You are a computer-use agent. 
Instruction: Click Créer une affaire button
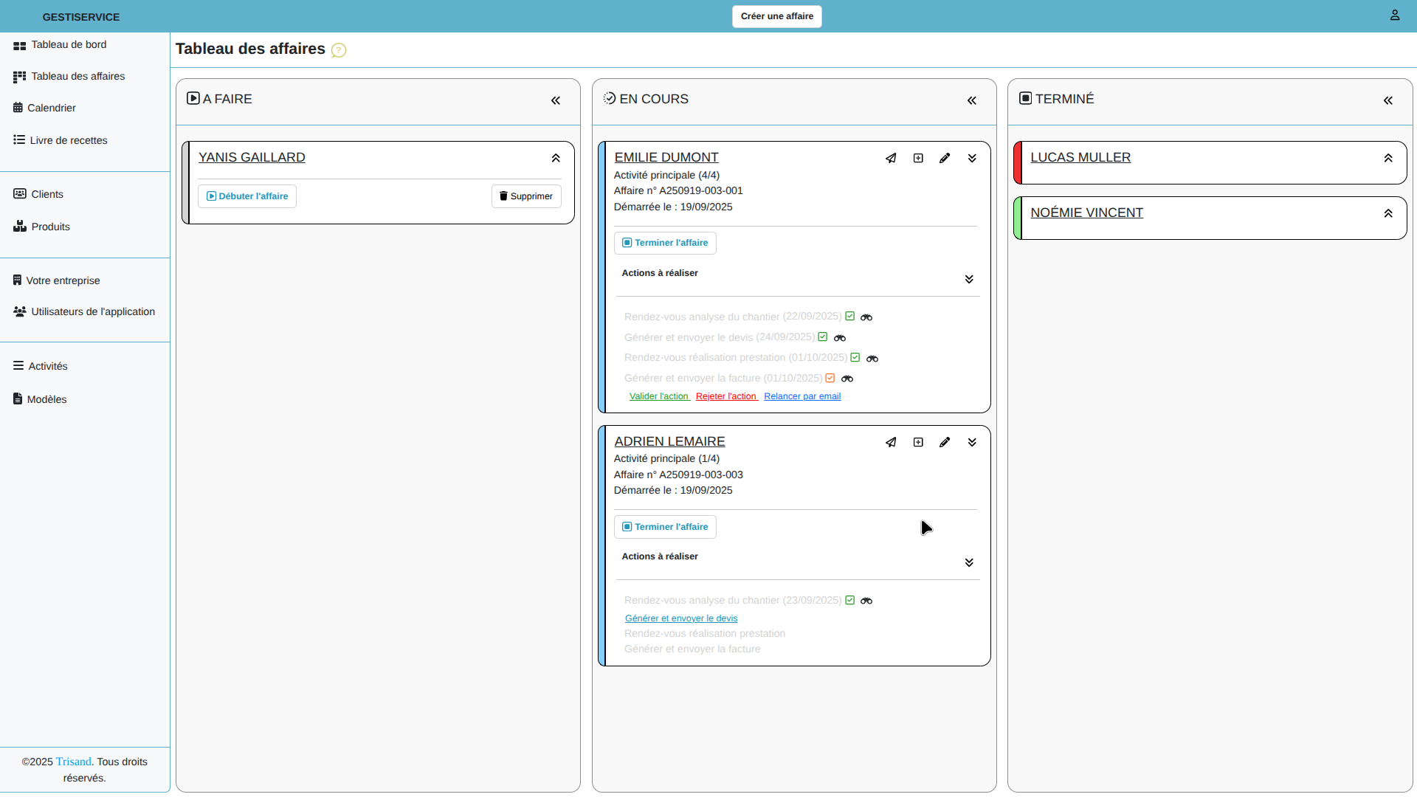pos(776,16)
